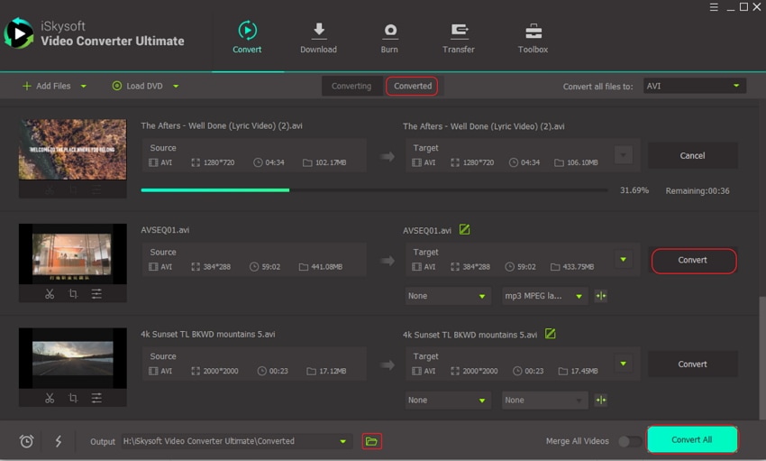766x461 pixels.
Task: Rename AVSEQ01.avi target with edit icon
Action: 465,229
